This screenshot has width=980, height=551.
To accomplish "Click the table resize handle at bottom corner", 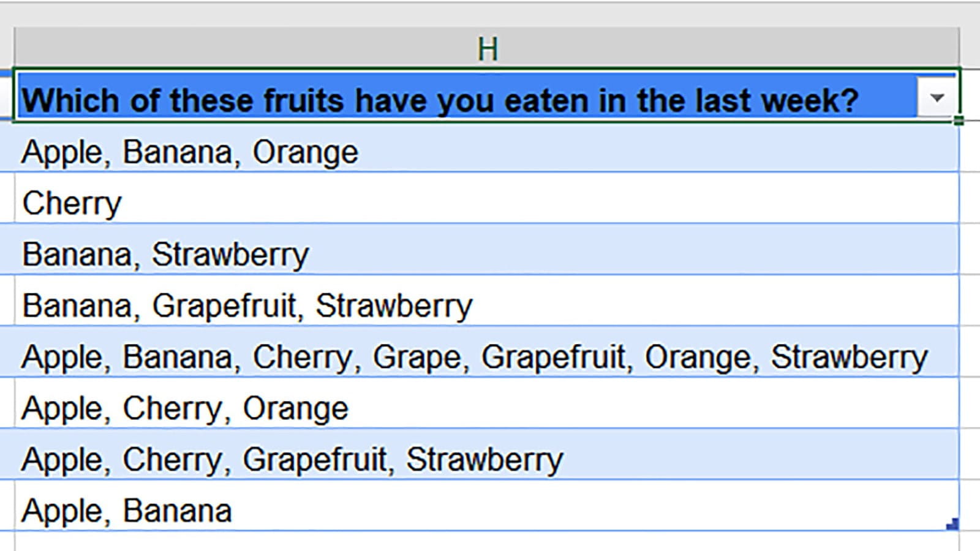I will (x=952, y=525).
